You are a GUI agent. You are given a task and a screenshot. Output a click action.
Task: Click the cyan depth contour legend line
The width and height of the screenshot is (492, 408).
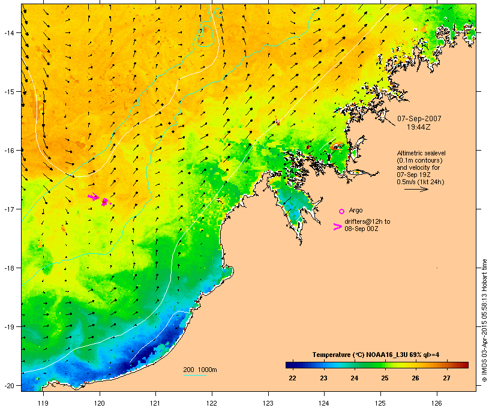(x=194, y=375)
